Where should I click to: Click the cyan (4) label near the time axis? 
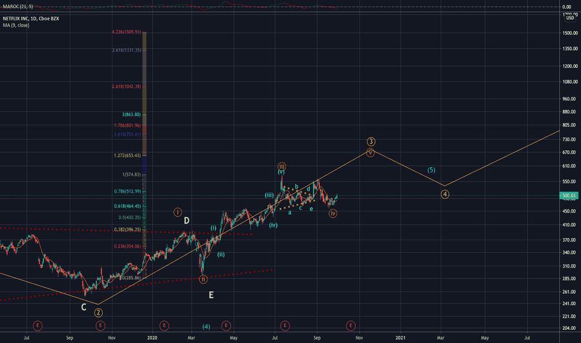[206, 327]
